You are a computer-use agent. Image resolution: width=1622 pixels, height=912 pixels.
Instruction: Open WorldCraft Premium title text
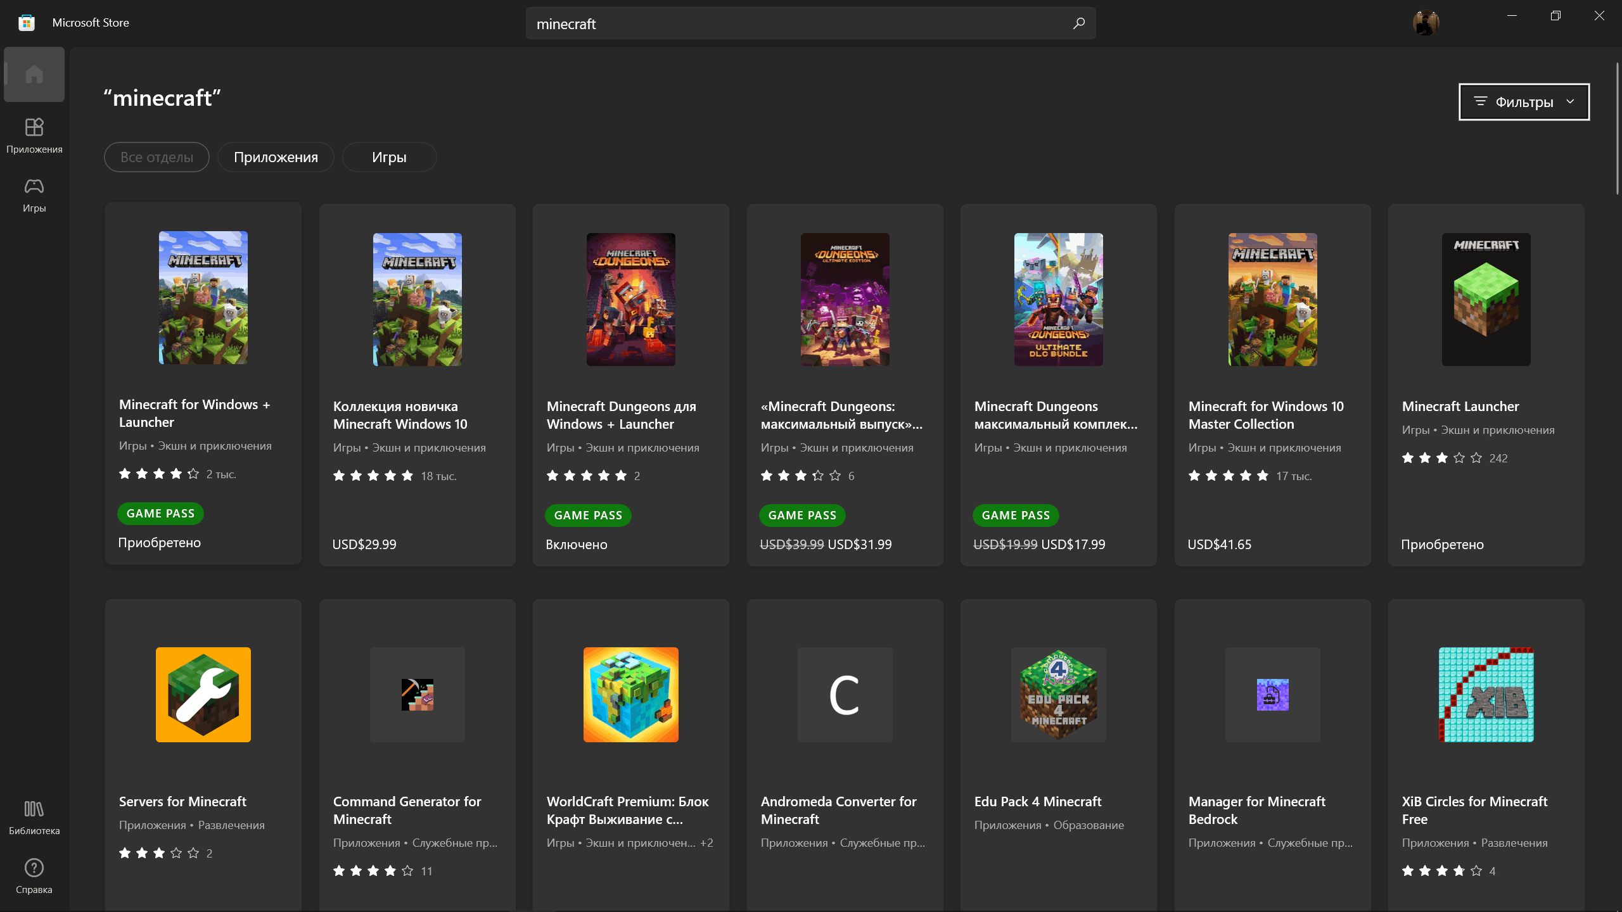click(628, 811)
